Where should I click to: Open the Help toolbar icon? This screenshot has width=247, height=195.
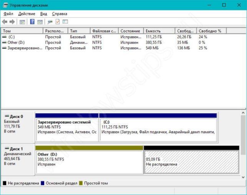pos(32,21)
